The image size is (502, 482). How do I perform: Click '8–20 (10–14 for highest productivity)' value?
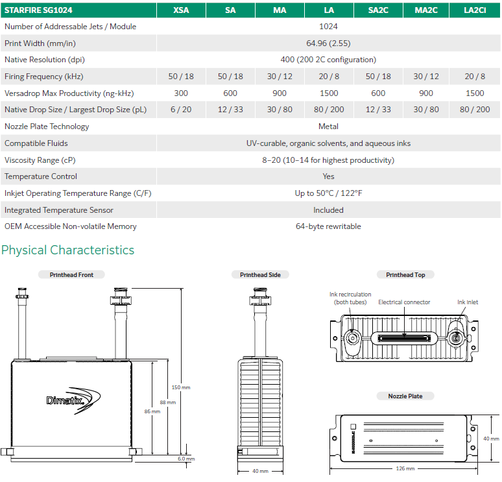pyautogui.click(x=328, y=160)
